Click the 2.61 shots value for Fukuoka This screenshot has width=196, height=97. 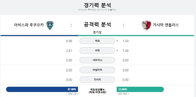point(69,51)
